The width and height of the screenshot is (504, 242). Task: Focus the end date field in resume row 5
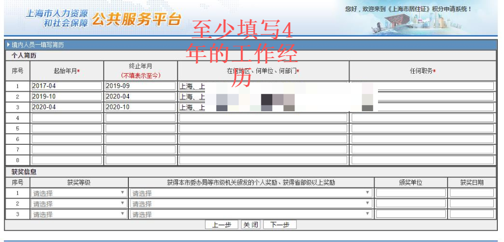coord(141,129)
